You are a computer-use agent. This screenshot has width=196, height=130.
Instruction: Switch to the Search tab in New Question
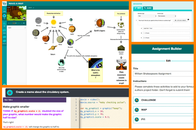(148, 8)
